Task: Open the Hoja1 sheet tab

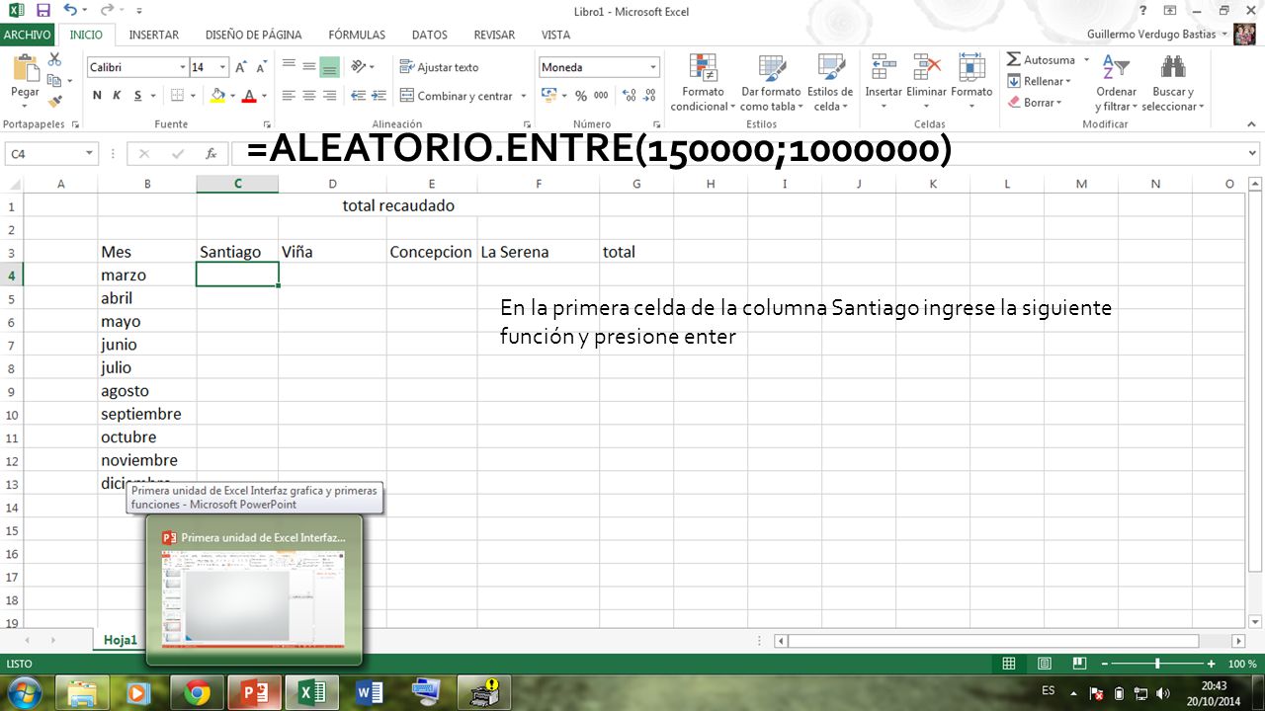Action: [x=121, y=640]
